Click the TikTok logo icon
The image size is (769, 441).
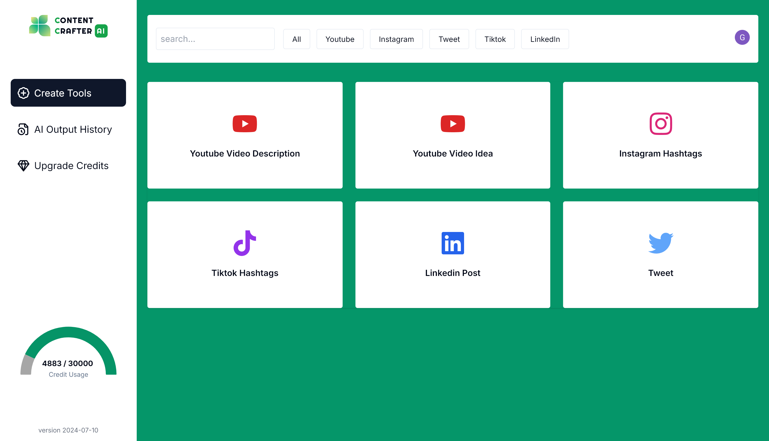245,243
